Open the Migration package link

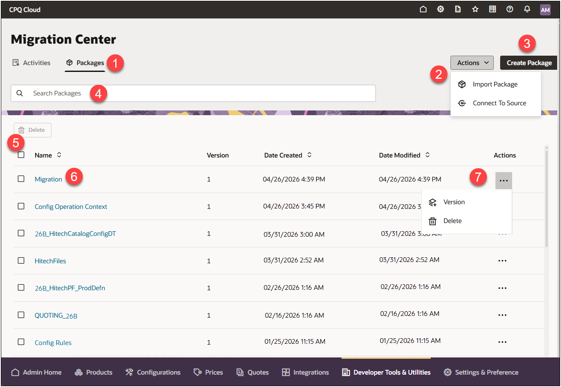(x=48, y=179)
